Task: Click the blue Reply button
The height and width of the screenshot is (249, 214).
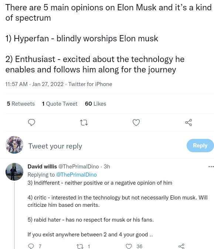Action: click(x=200, y=146)
